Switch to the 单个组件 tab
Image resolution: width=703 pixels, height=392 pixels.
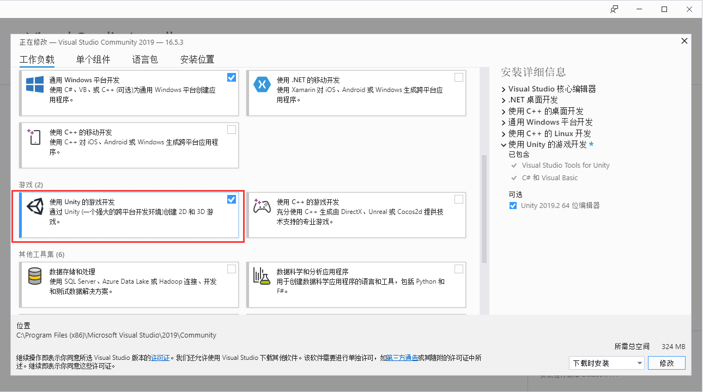93,59
